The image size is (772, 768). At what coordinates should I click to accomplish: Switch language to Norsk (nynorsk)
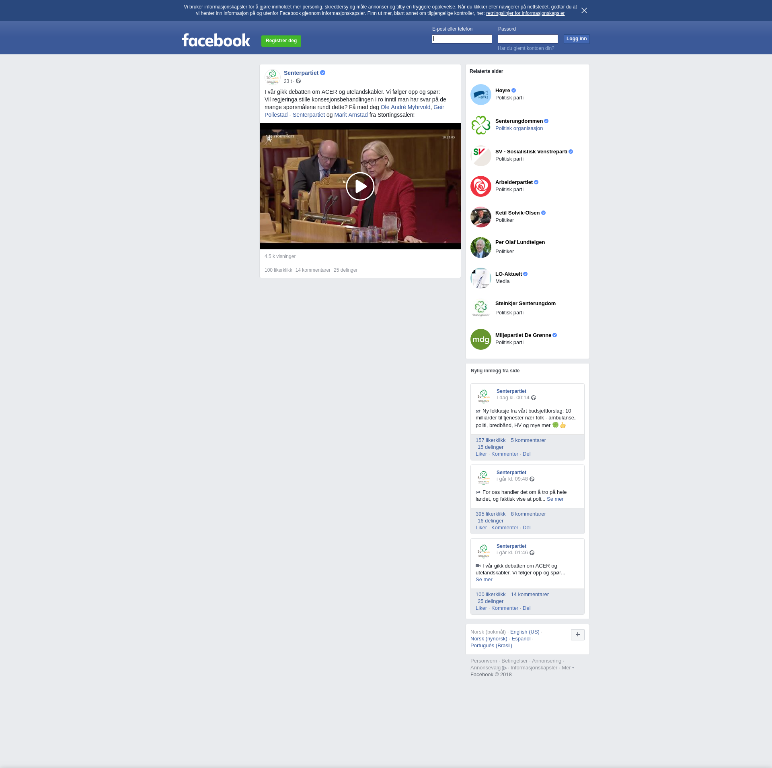coord(489,639)
